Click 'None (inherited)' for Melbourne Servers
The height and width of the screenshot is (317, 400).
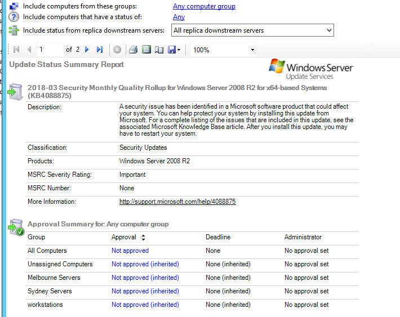coord(228,278)
